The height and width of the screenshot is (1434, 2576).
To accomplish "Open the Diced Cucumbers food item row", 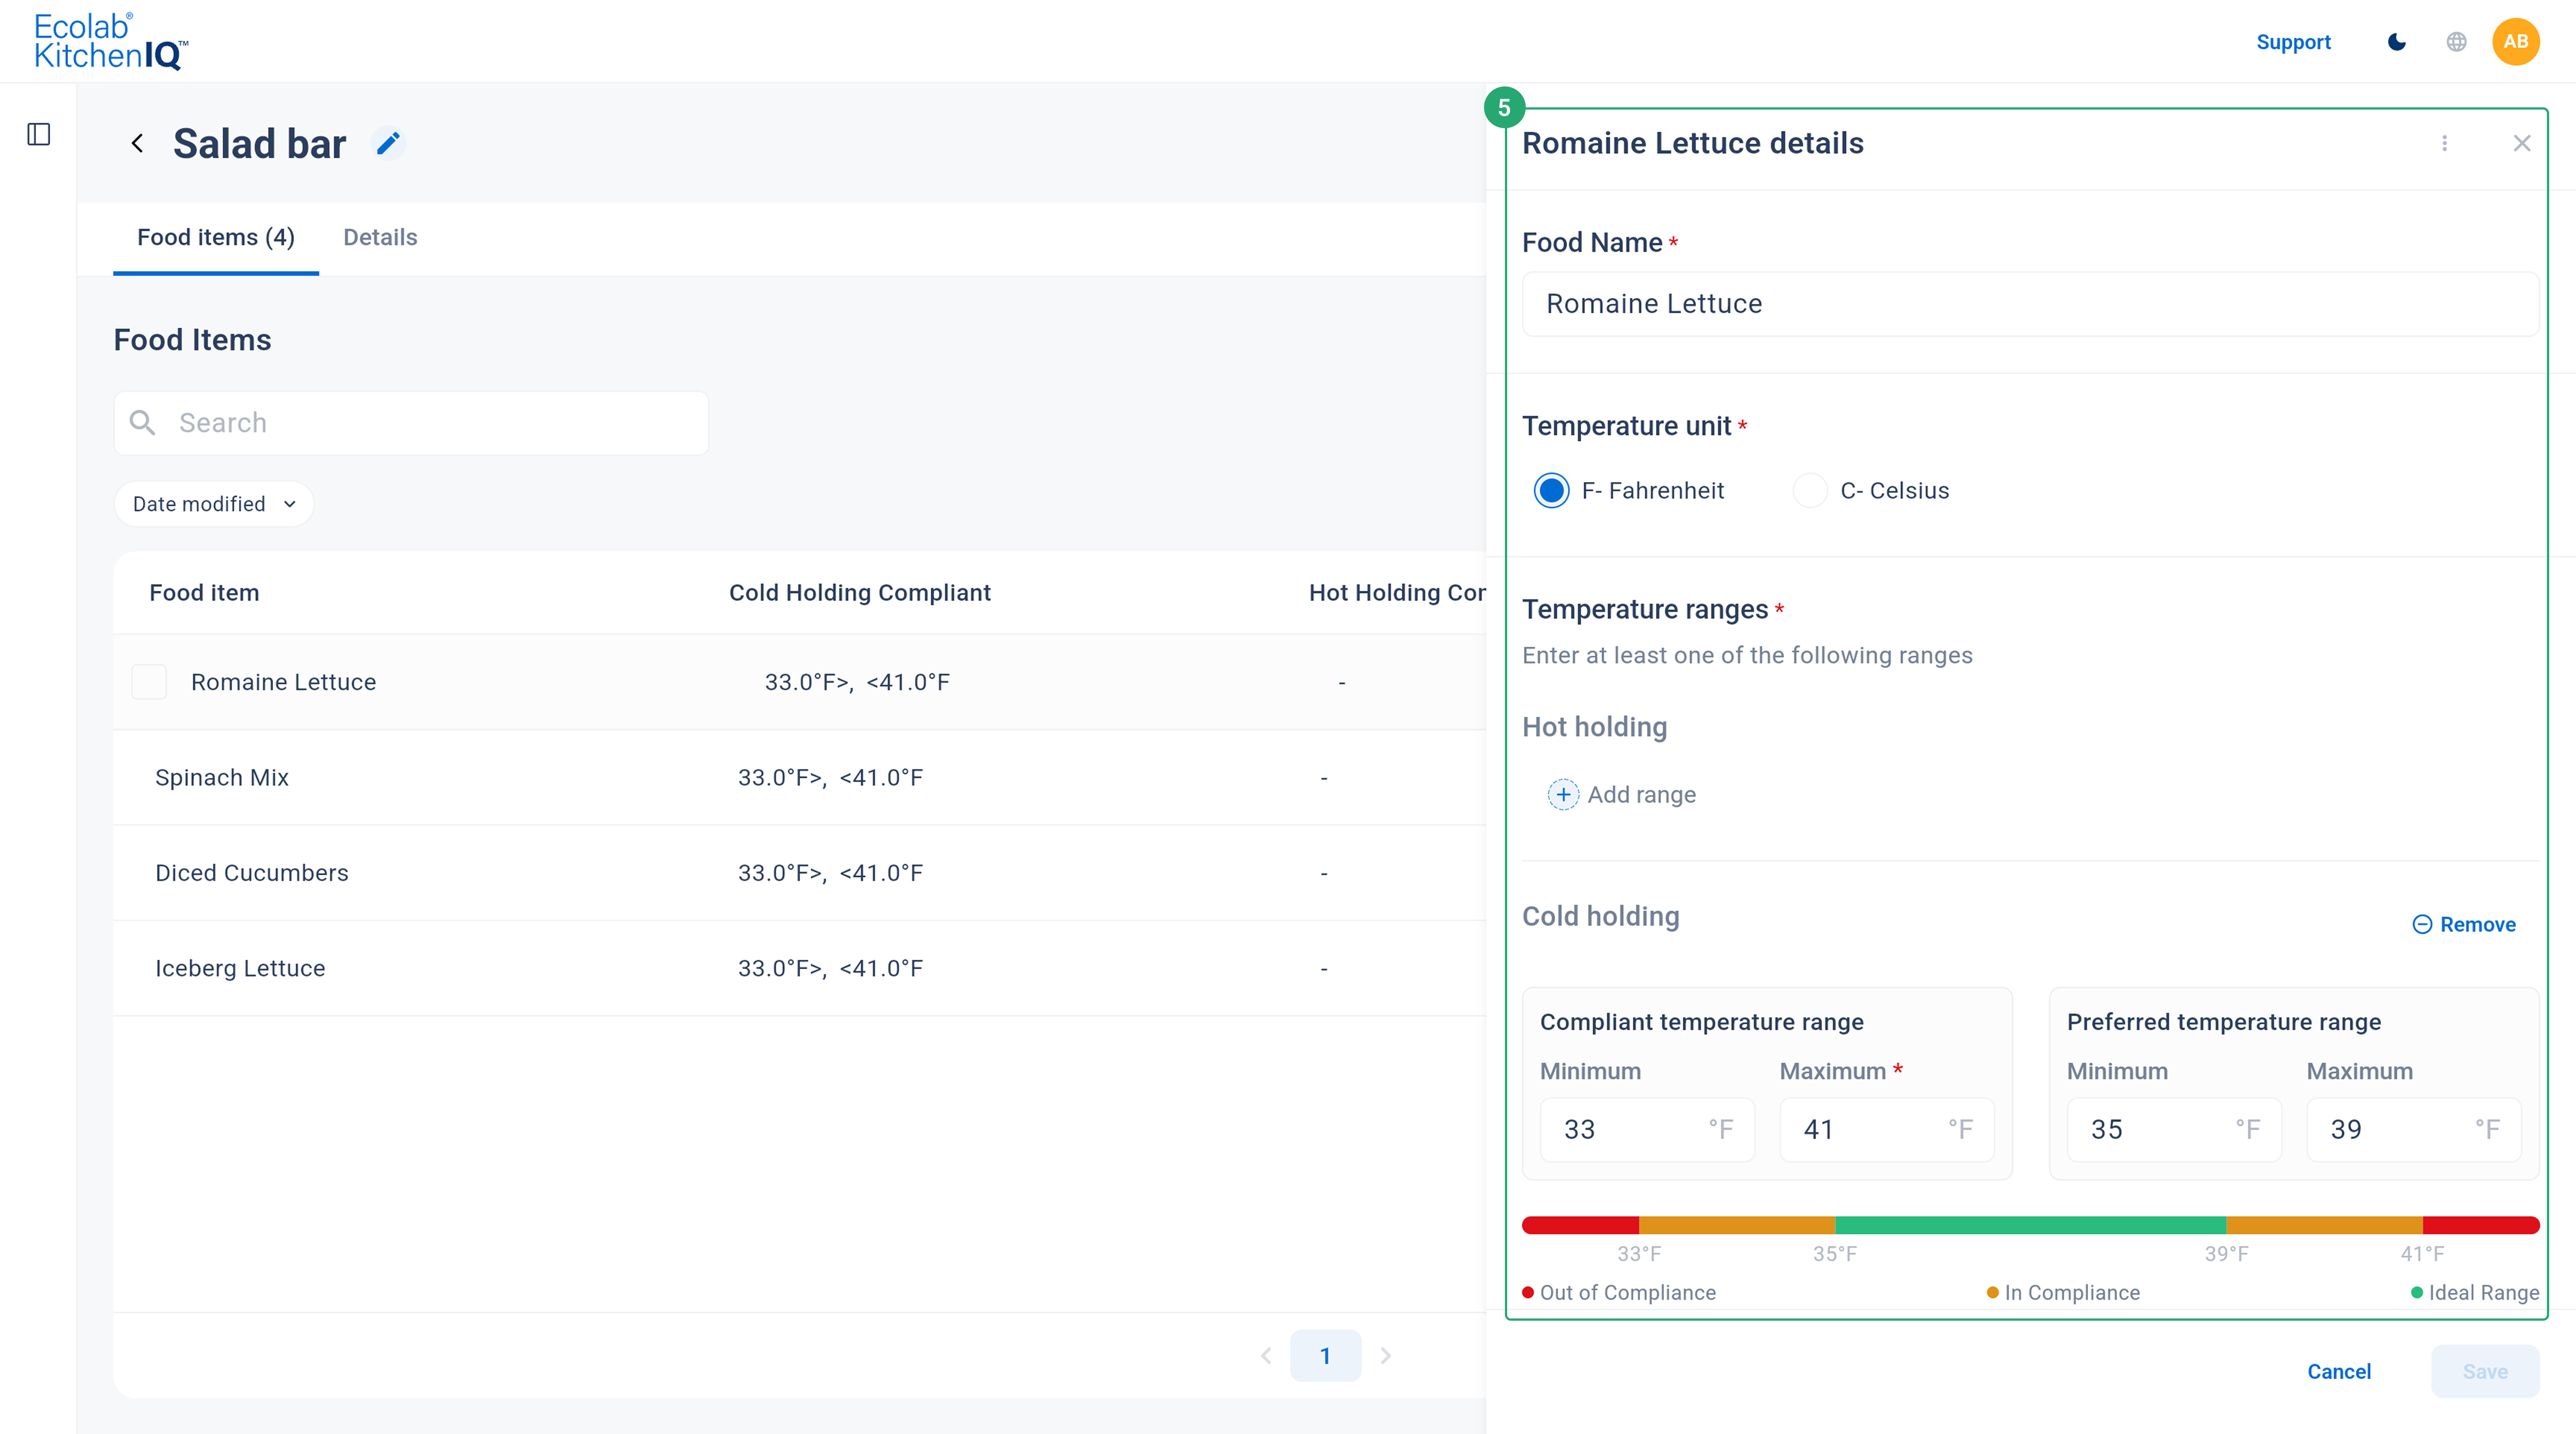I will [799, 873].
